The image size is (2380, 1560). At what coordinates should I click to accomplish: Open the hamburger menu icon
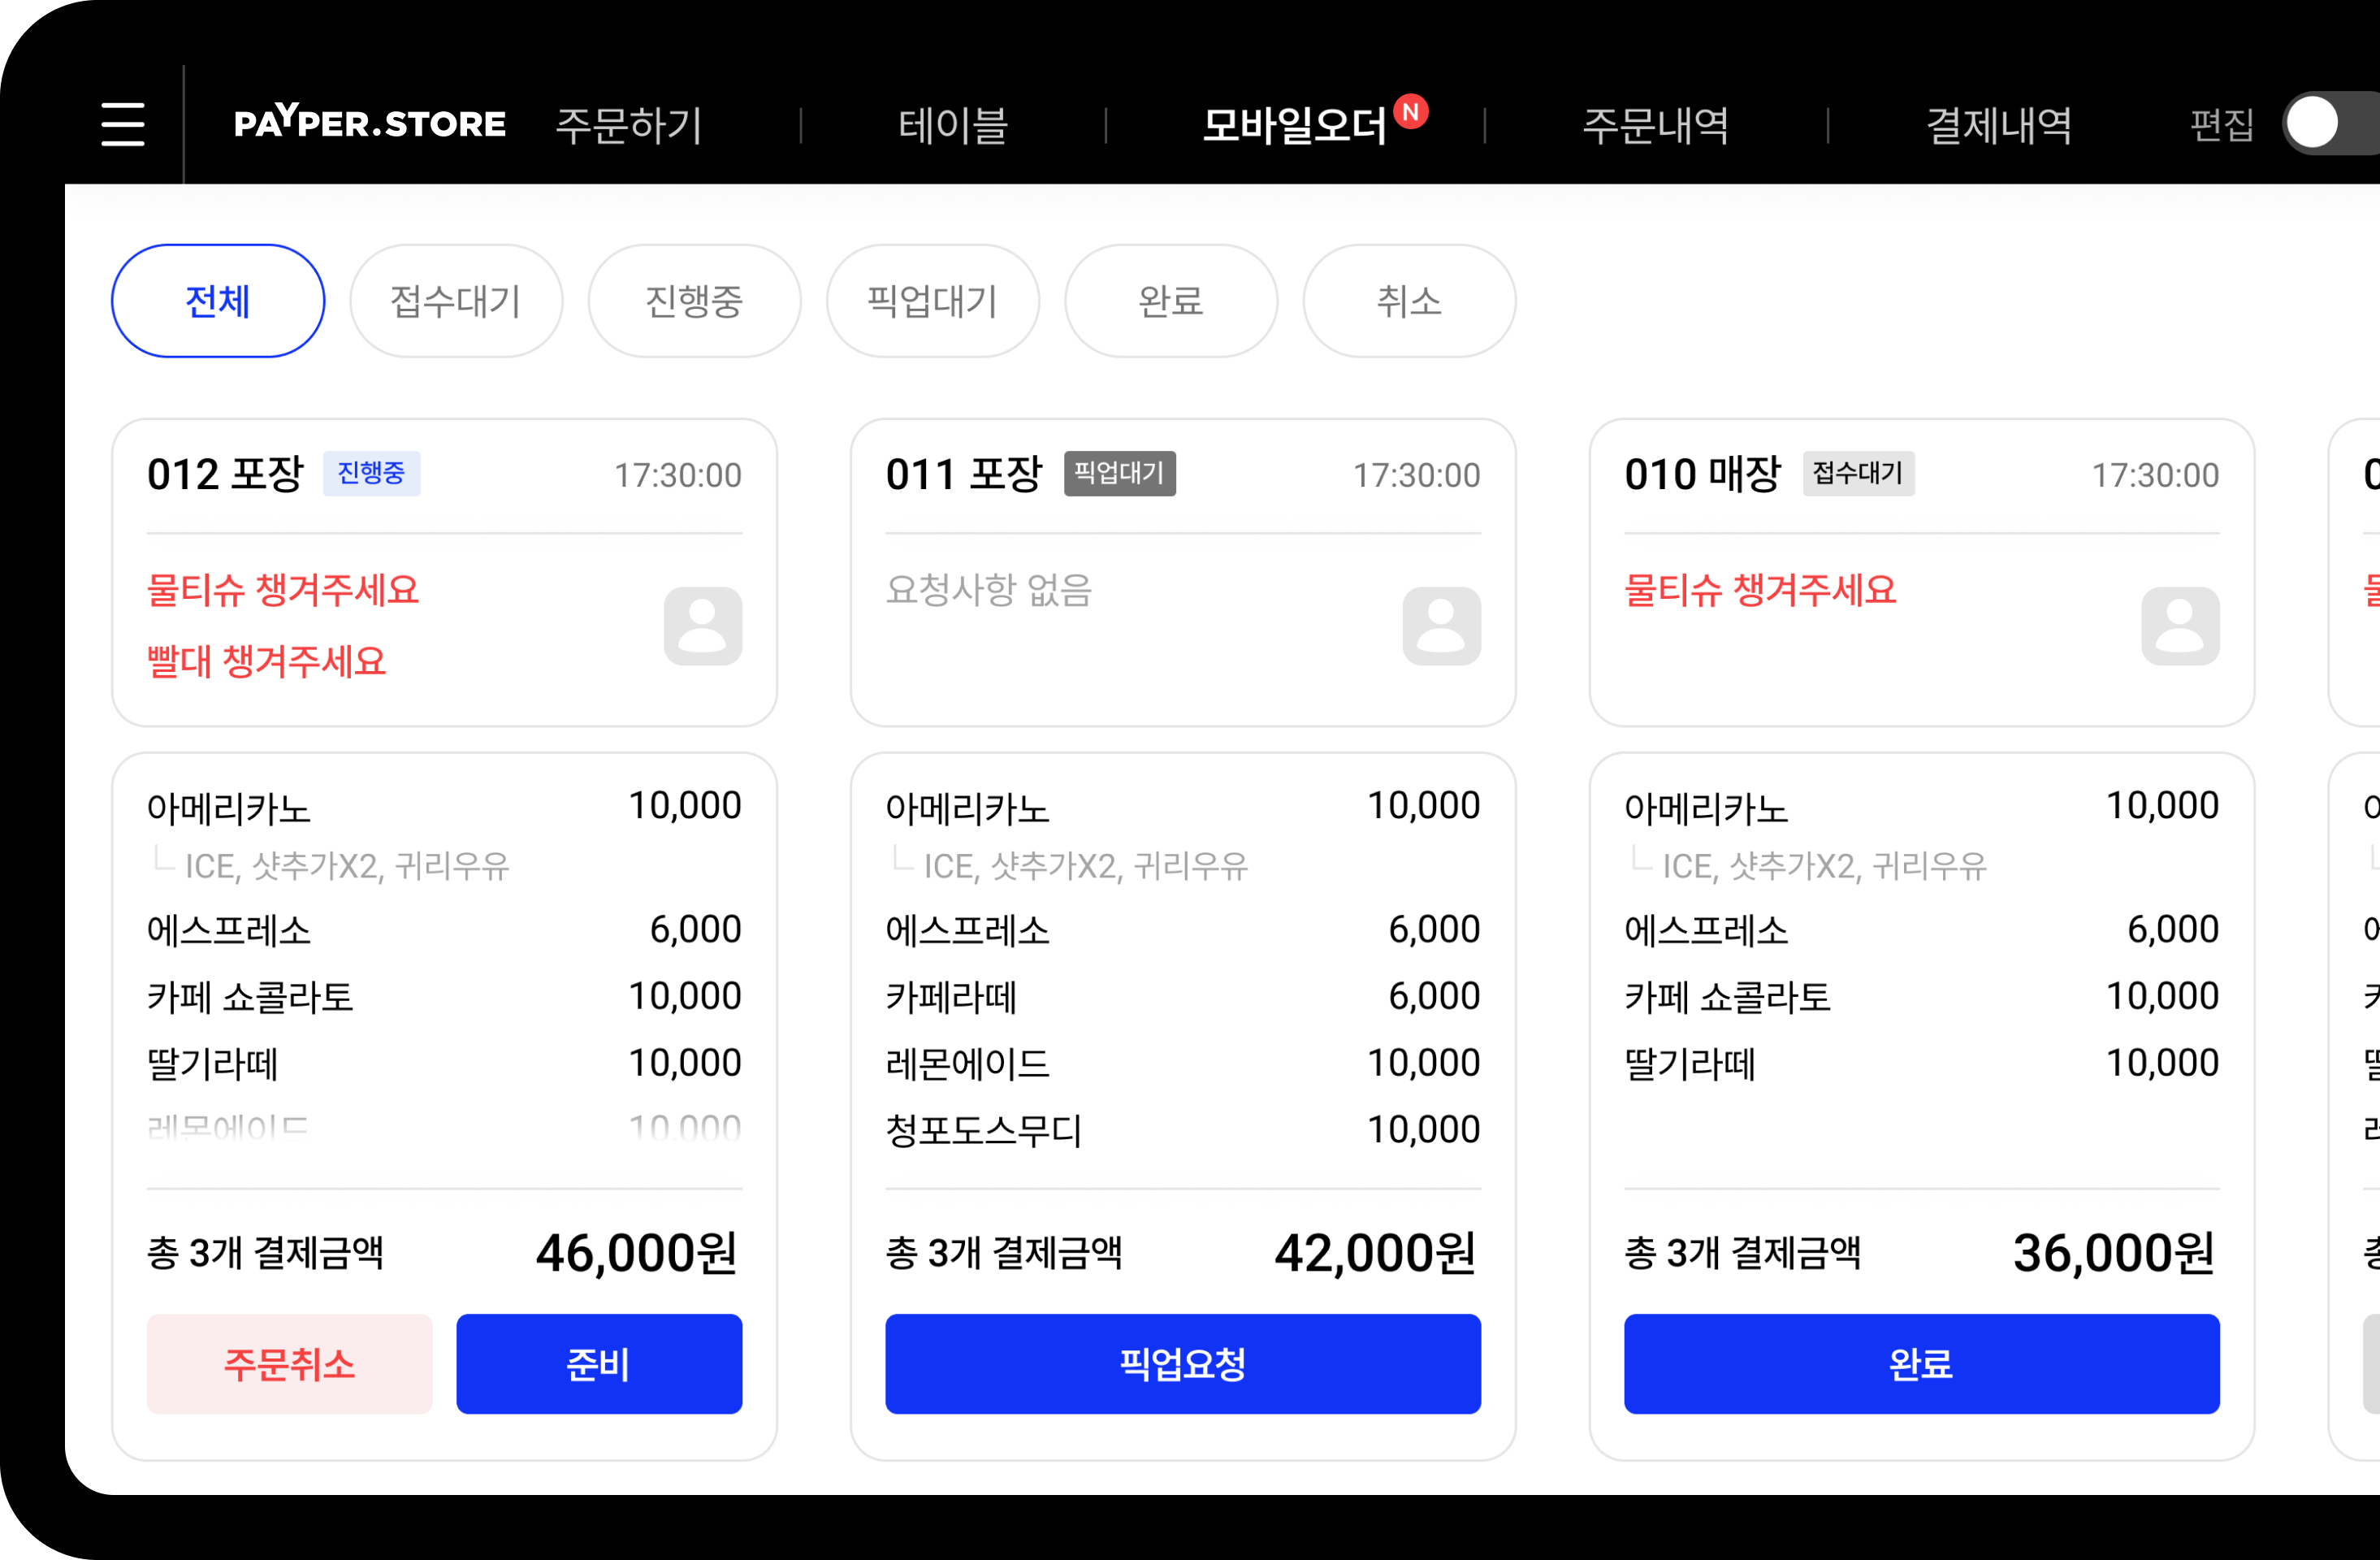(x=123, y=124)
